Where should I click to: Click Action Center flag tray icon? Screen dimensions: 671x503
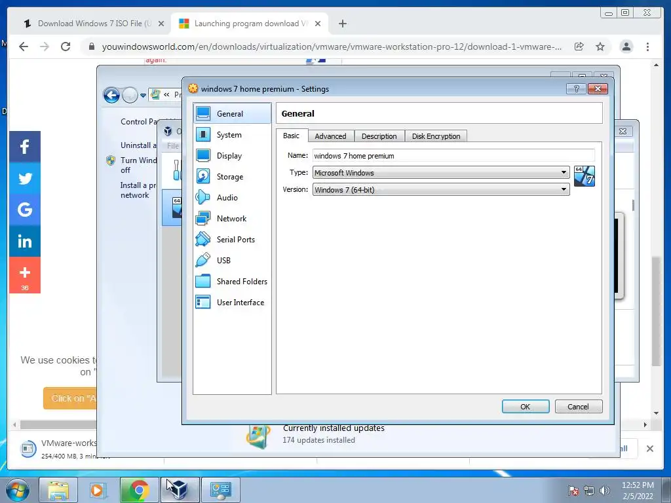(x=573, y=490)
